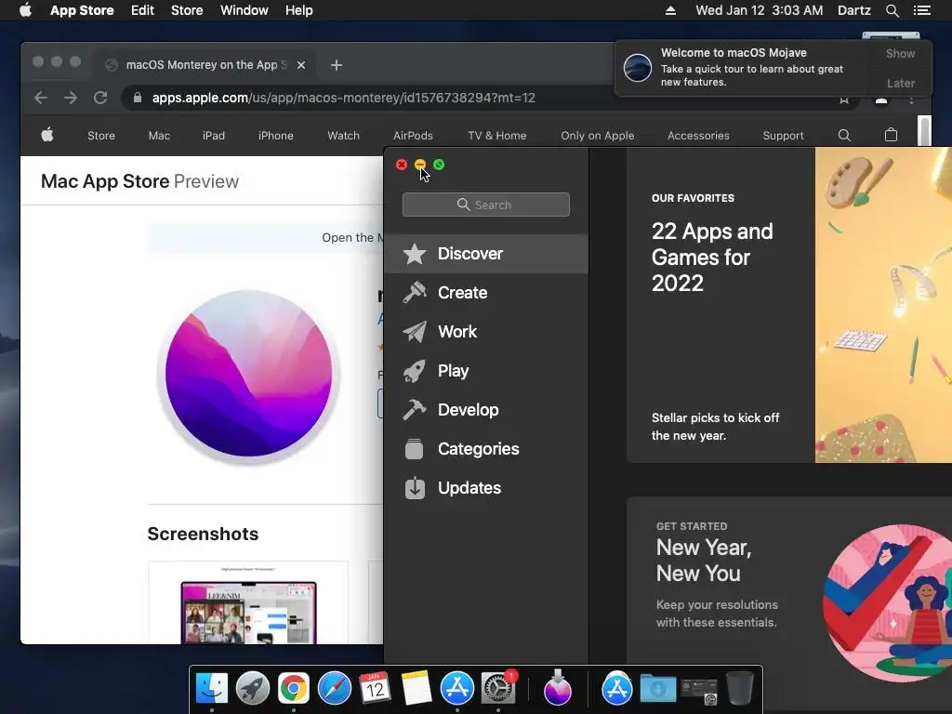Open the Window menu
This screenshot has width=952, height=714.
click(x=245, y=10)
